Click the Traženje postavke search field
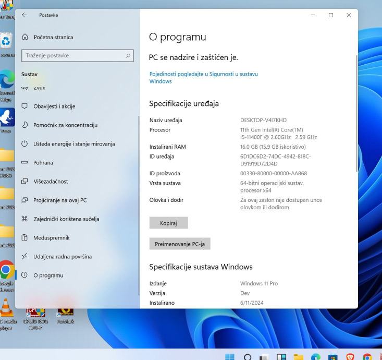This screenshot has width=382, height=360. (x=78, y=56)
